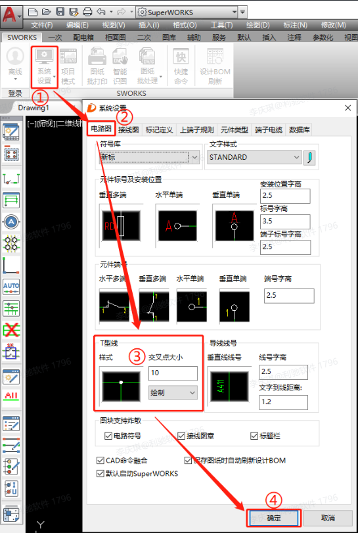Image resolution: width=358 pixels, height=533 pixels.
Task: Open the 绘制 dropdown in T型线 section
Action: (173, 392)
